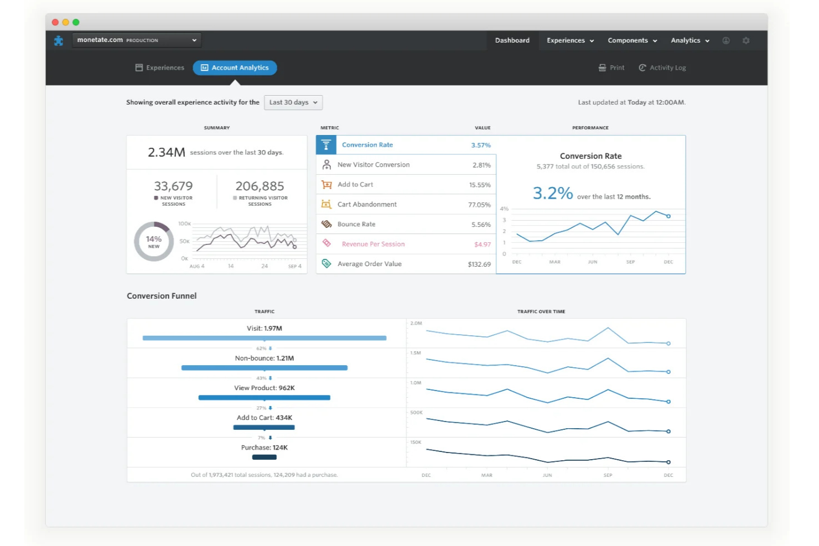Image resolution: width=819 pixels, height=546 pixels.
Task: Click the Revenue Per Session price tag icon
Action: [326, 243]
